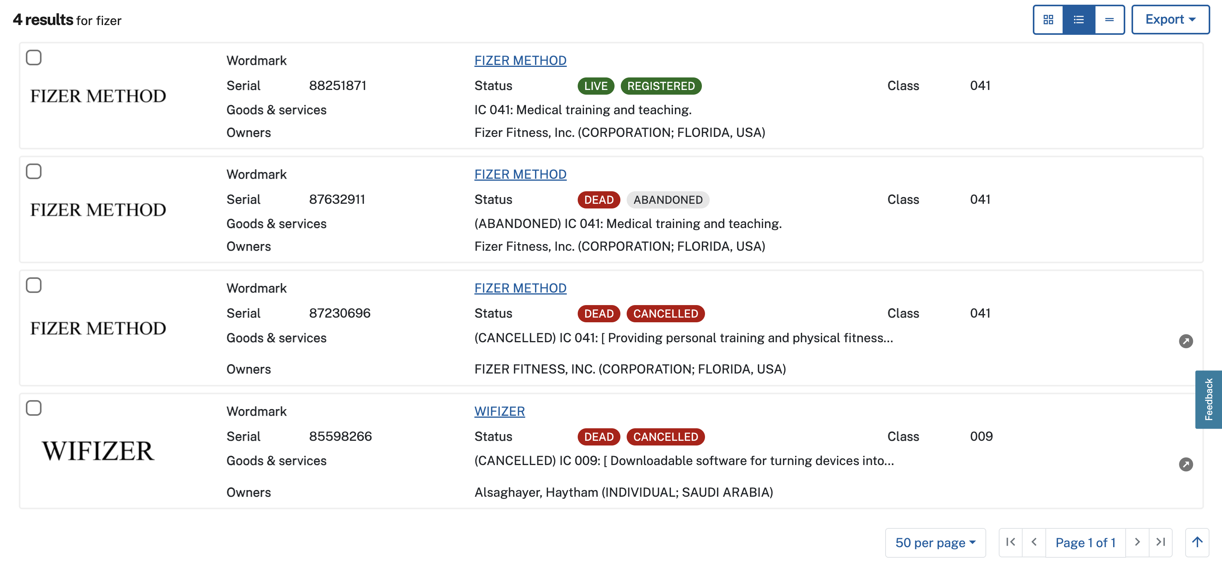Viewport: 1222px width, 564px height.
Task: Open the 50 per page dropdown
Action: pos(935,542)
